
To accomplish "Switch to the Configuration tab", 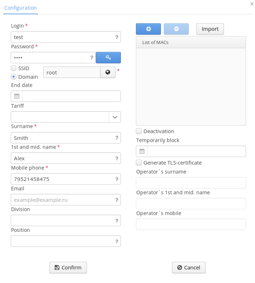I will pyautogui.click(x=20, y=8).
